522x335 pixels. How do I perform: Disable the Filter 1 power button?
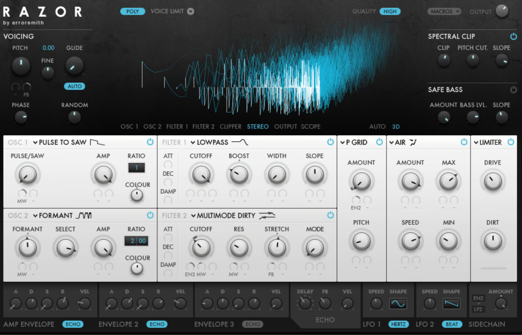[x=331, y=142]
